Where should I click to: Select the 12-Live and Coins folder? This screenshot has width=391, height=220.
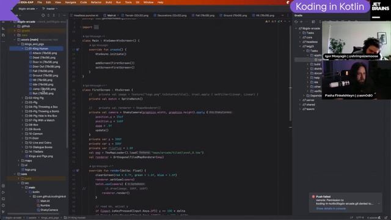point(38,142)
